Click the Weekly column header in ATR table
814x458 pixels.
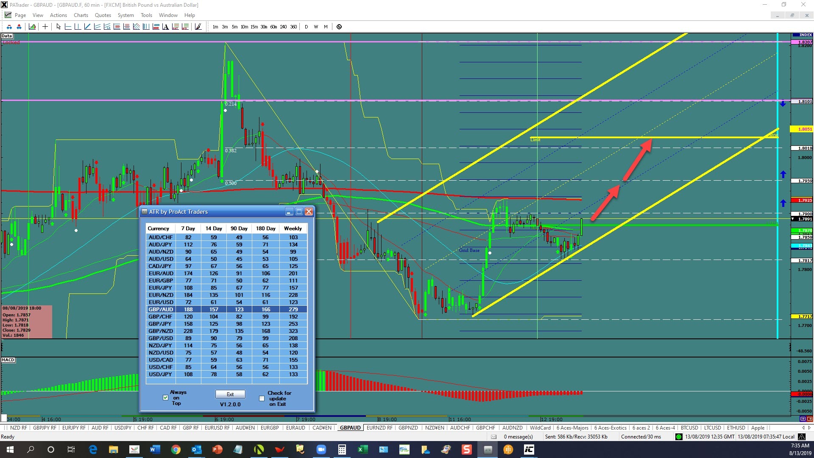pyautogui.click(x=293, y=229)
